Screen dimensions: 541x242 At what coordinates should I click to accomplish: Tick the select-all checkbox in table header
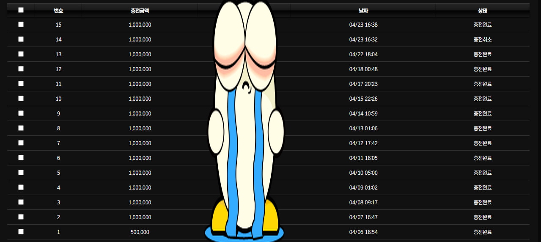pos(21,10)
